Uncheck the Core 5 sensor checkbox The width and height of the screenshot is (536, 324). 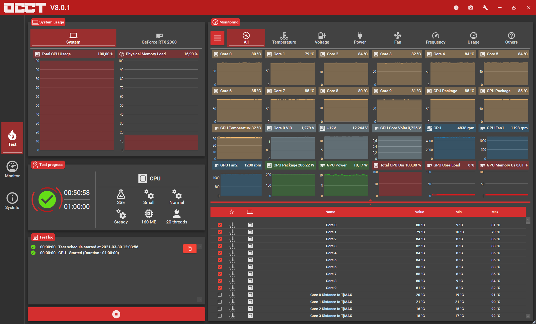[x=220, y=260]
